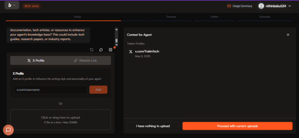Click the nithinbabu534 avatar picture
299x138 pixels.
261,6
